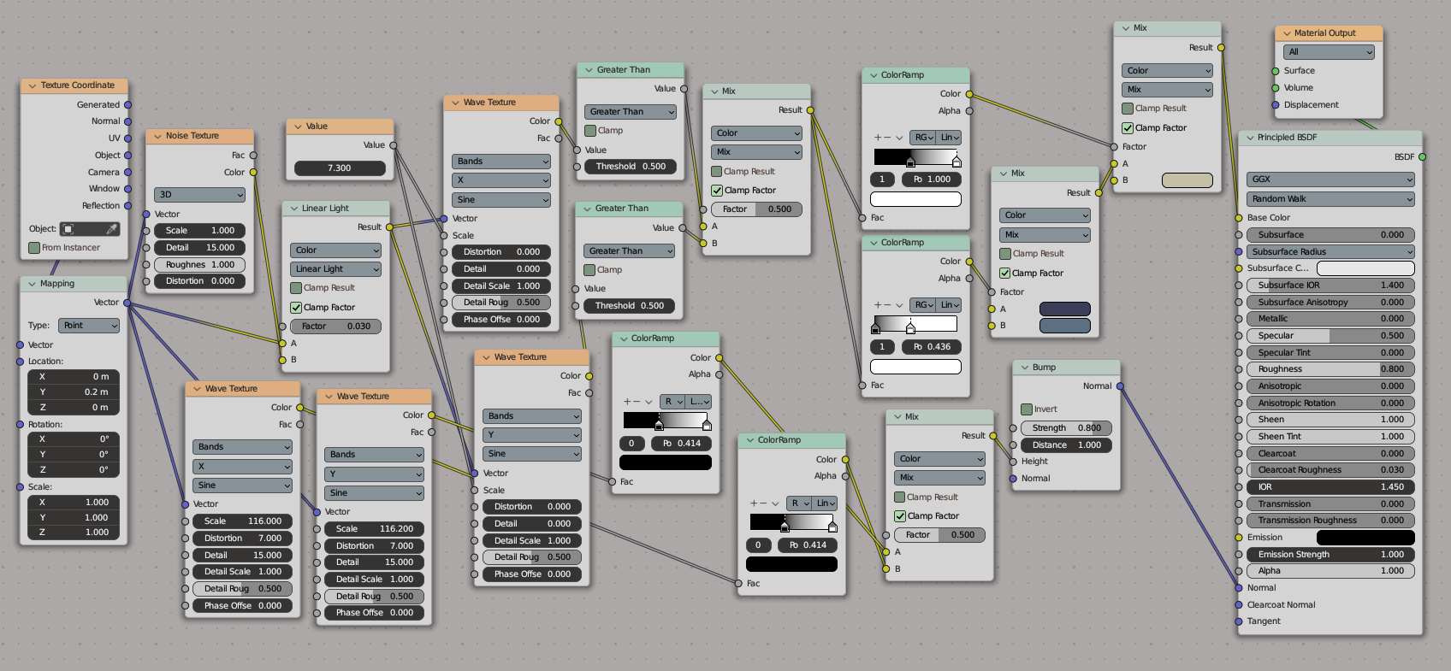Open the dark blue A color swatch on Mix node

(1065, 309)
